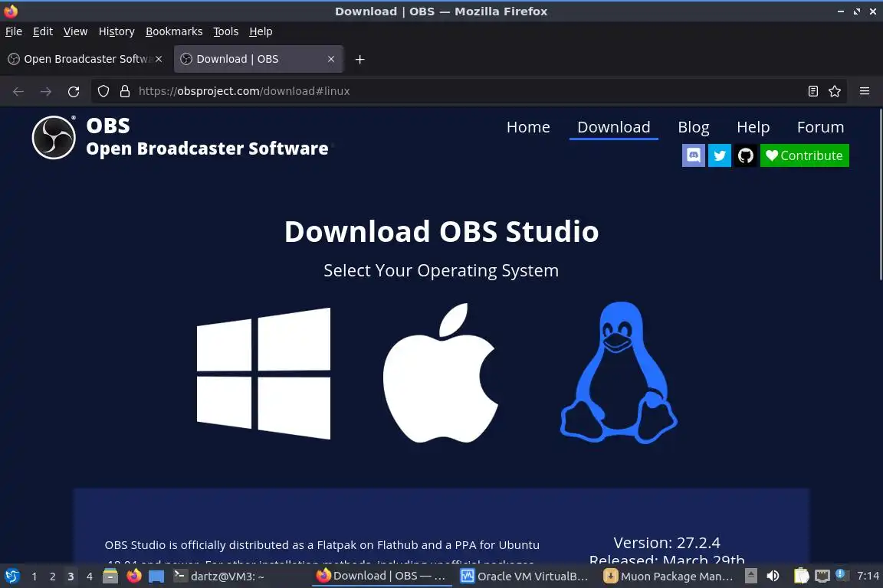Go back using browser back arrow

coord(18,91)
